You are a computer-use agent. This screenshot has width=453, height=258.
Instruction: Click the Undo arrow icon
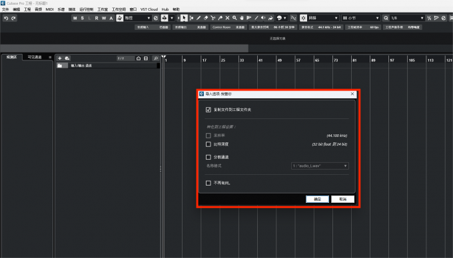point(6,18)
